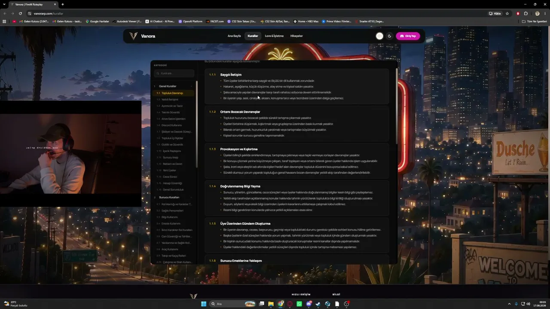550x309 pixels.
Task: Open a new Chrome tab
Action: [x=63, y=4]
